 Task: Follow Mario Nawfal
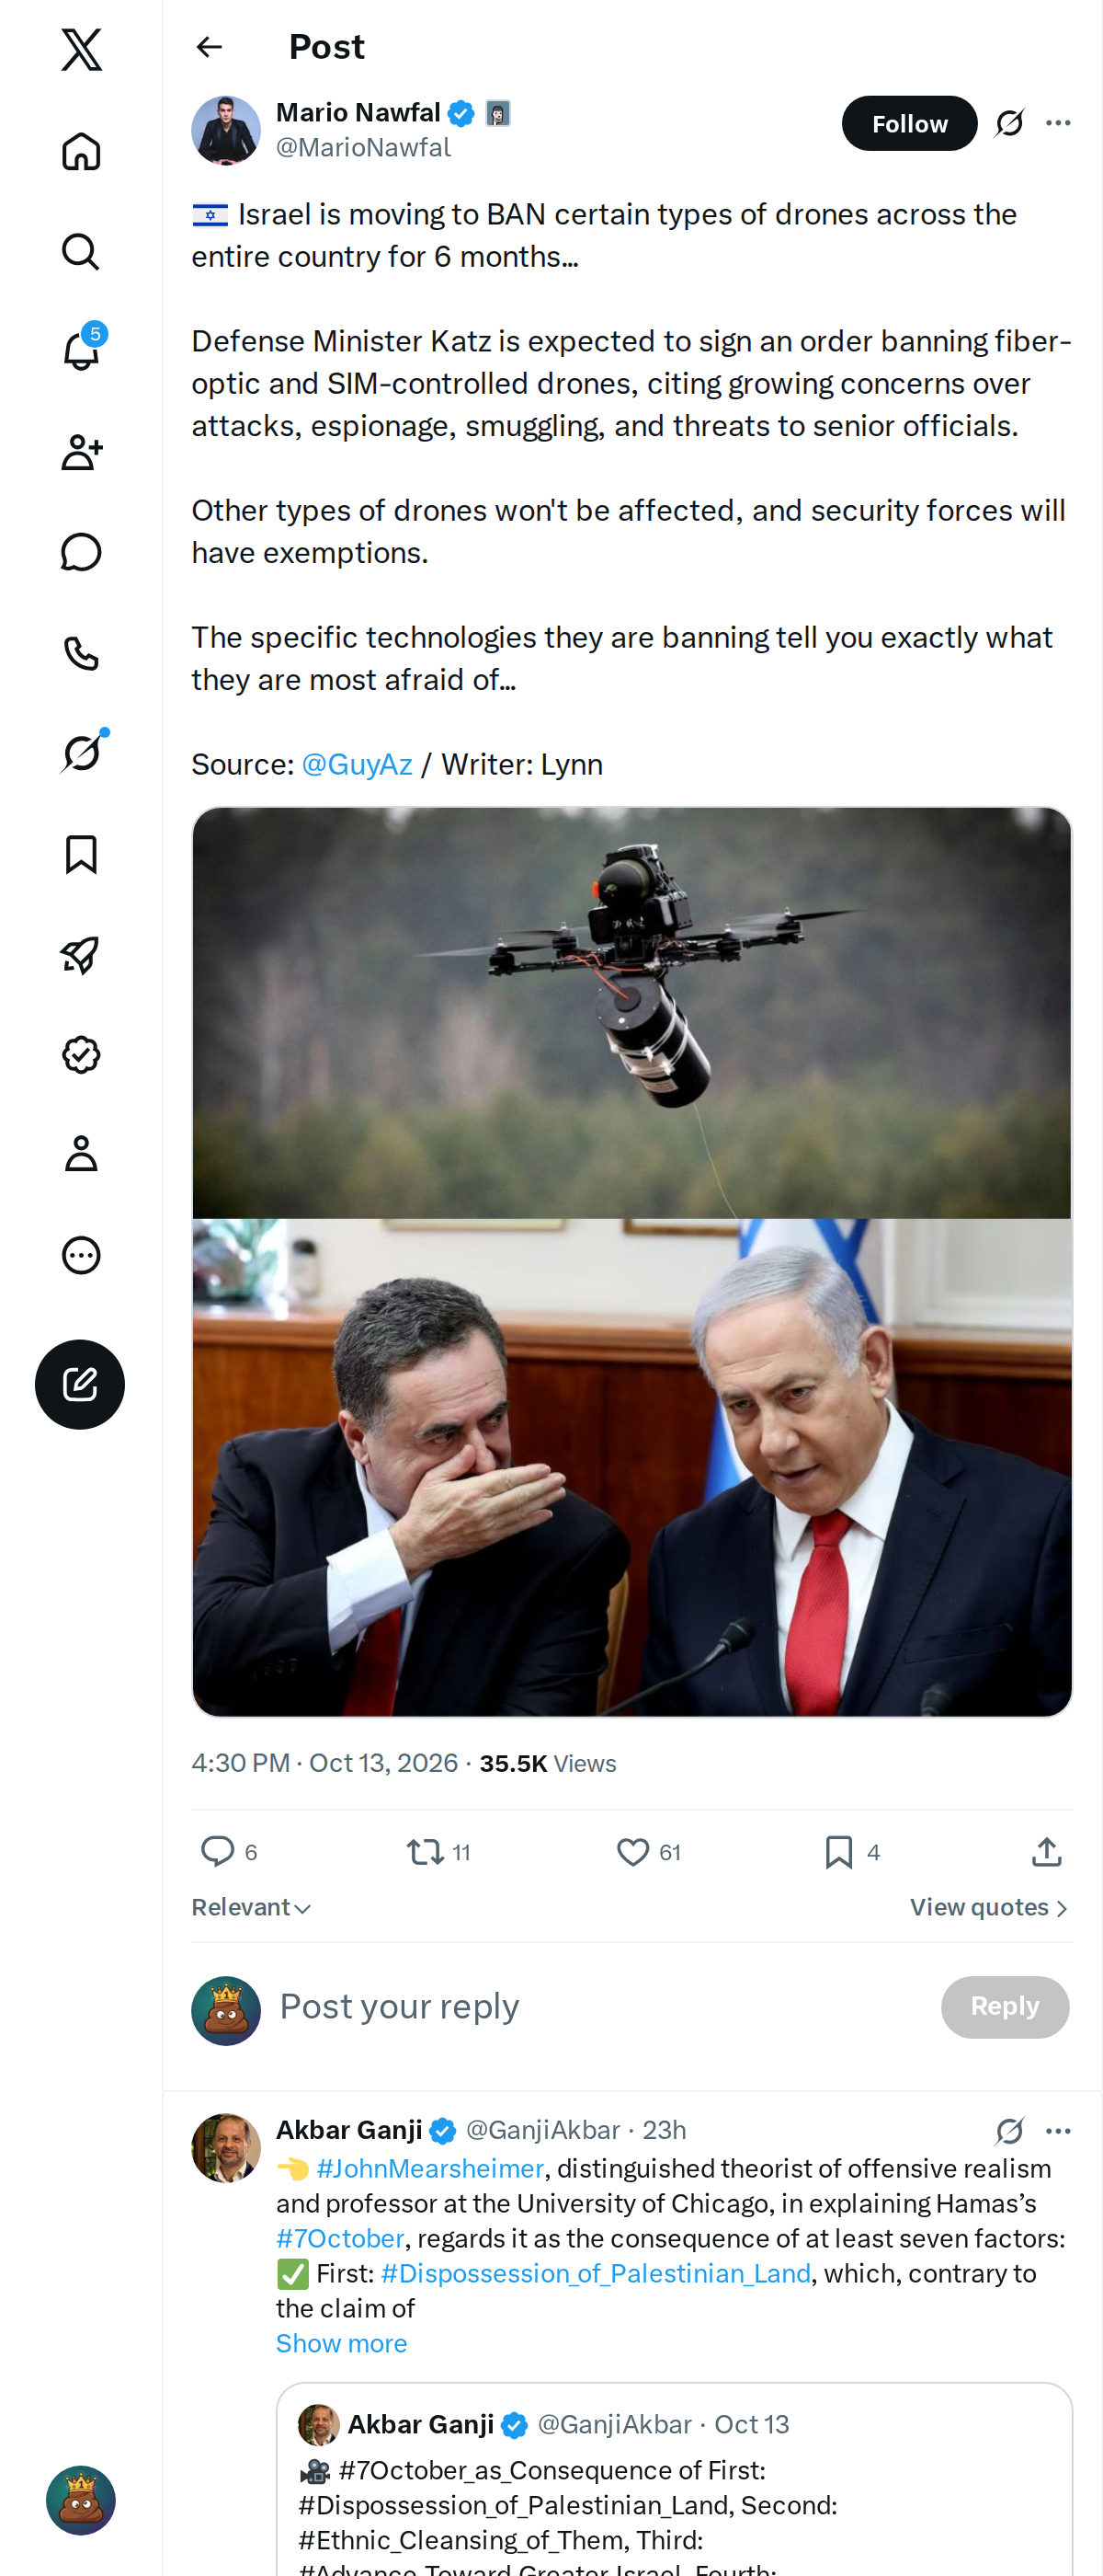pos(909,123)
